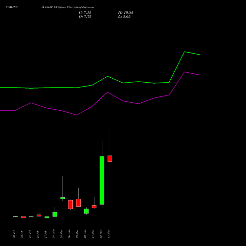The width and height of the screenshot is (246, 246).
Task: Click the 'H: 10.85' high value
Action: coord(125,13)
